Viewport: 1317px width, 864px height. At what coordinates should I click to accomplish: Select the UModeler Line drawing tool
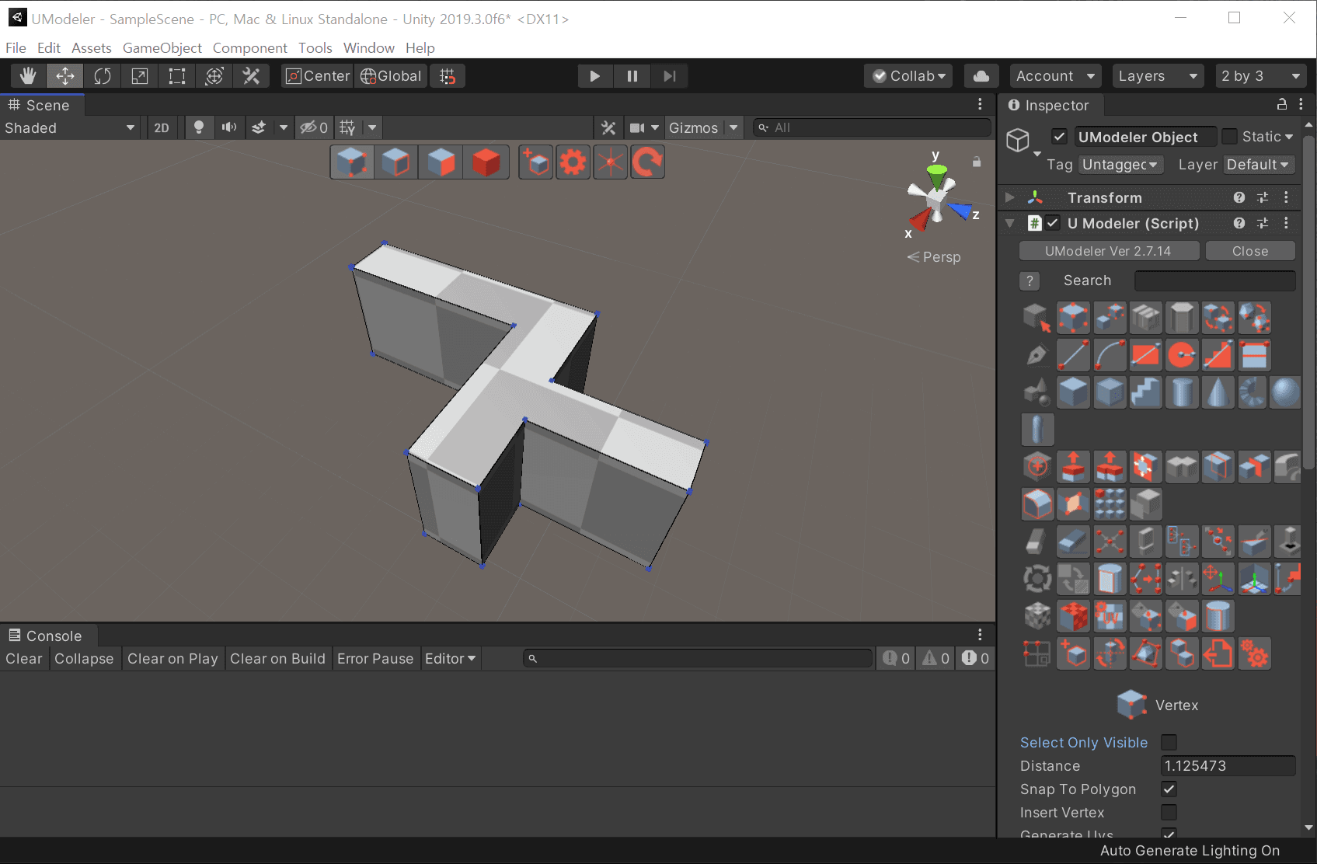[x=1073, y=355]
